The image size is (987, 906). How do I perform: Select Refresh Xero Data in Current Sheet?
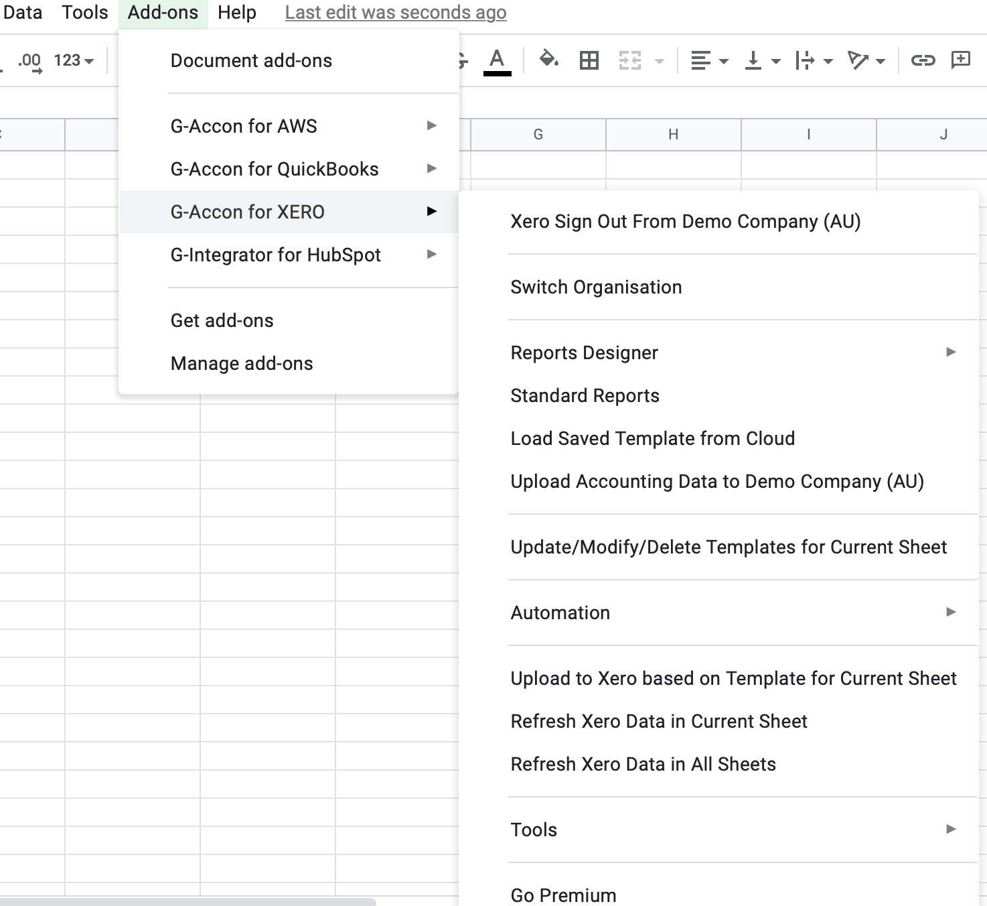click(718, 721)
